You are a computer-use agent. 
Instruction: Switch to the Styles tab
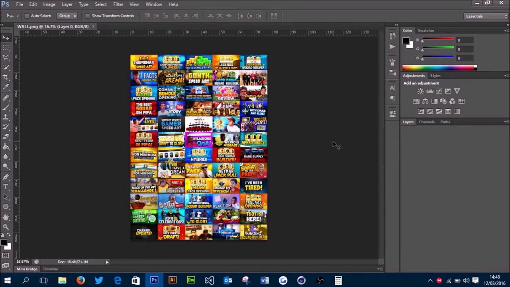point(435,76)
